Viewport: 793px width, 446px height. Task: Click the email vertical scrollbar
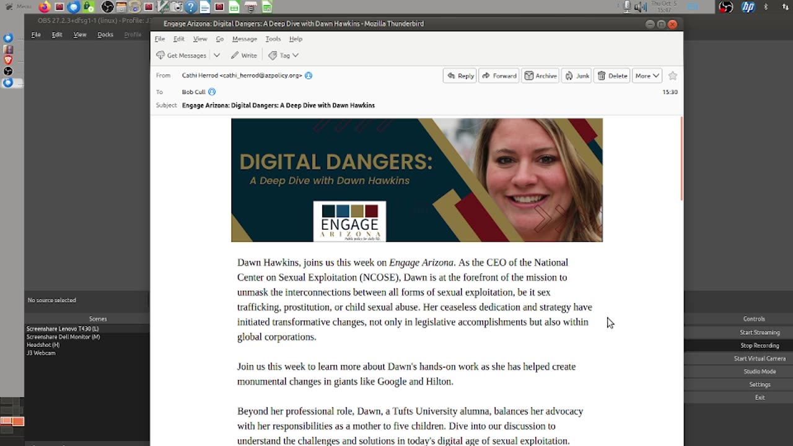tap(681, 158)
